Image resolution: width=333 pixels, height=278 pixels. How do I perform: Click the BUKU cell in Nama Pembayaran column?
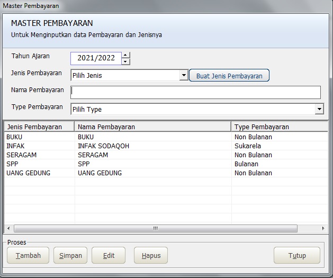86,137
